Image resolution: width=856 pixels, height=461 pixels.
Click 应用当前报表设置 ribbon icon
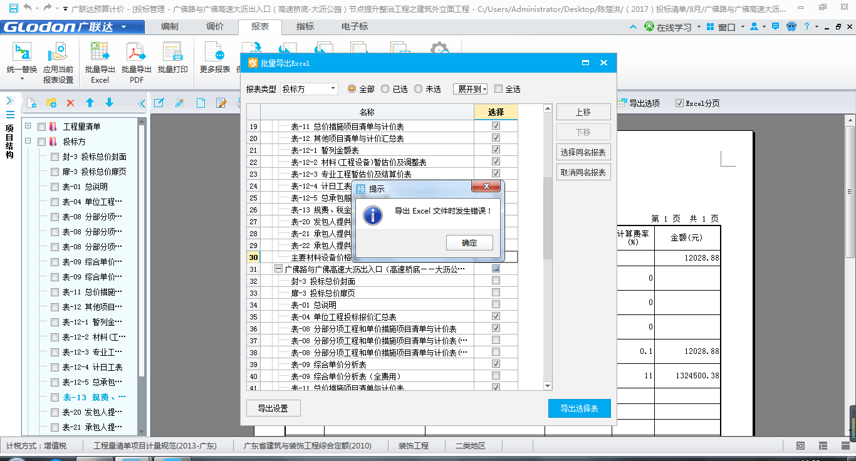(x=58, y=51)
